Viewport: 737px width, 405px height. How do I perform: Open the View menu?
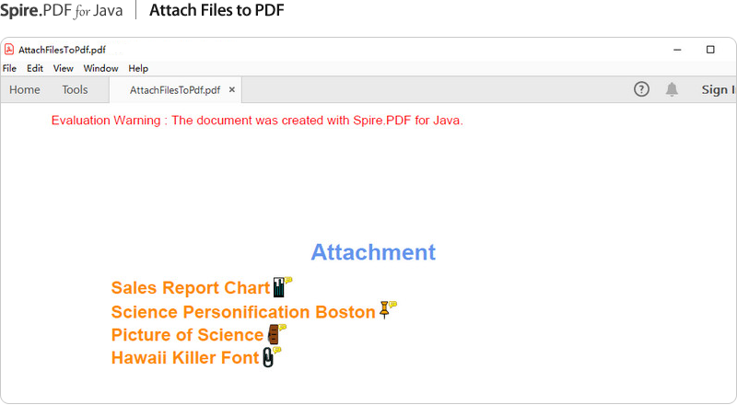pos(63,68)
